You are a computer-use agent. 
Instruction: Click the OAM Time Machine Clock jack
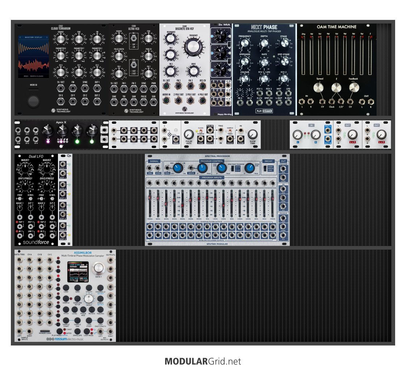332,102
